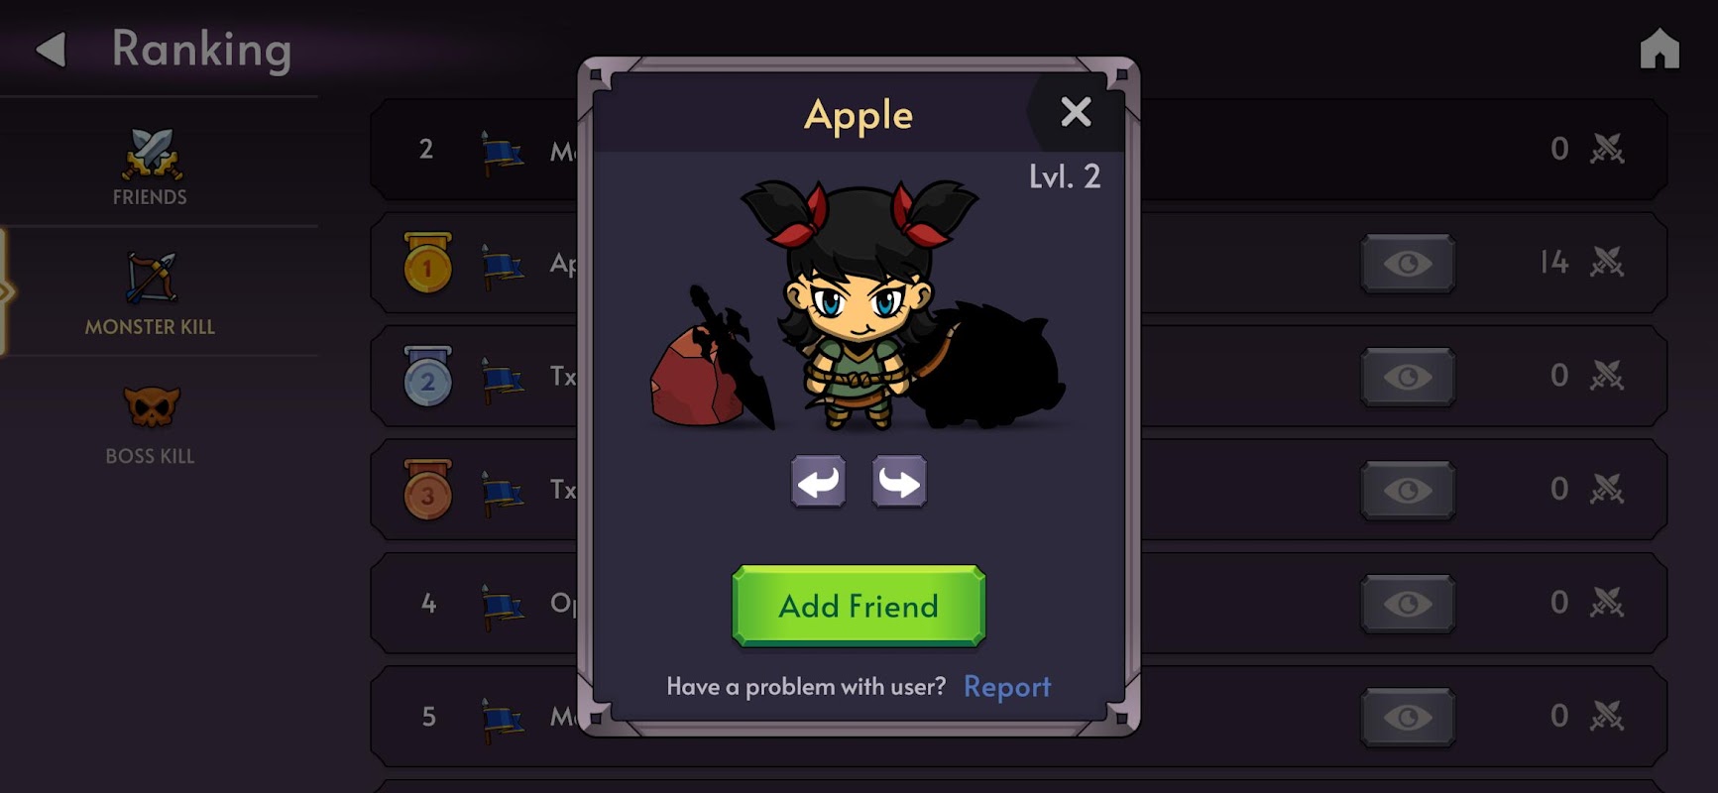Screen dimensions: 1718x793
Task: Rotate character with the right arrow
Action: [899, 482]
